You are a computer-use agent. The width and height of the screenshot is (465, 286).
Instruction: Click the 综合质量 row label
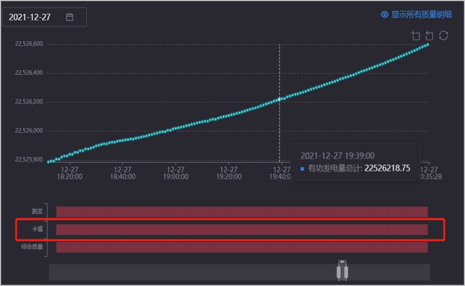(32, 247)
